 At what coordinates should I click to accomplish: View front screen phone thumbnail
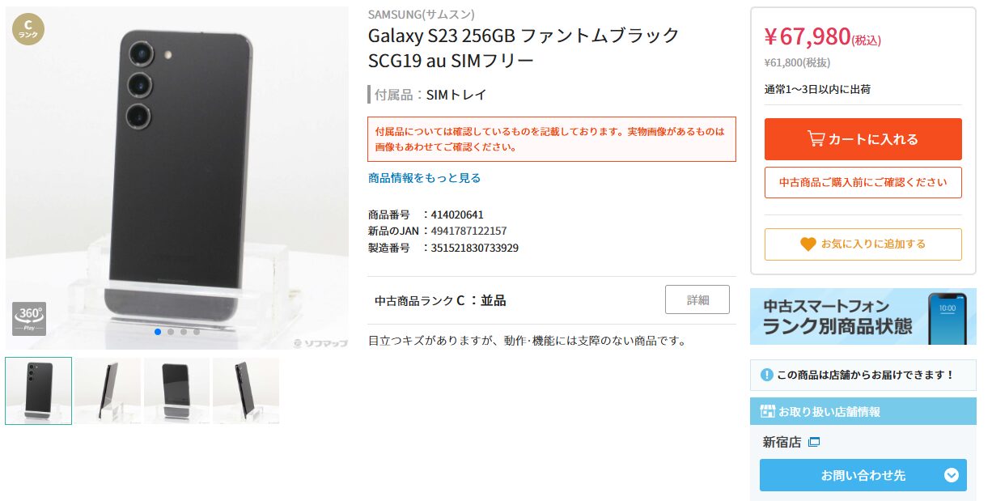(x=177, y=391)
